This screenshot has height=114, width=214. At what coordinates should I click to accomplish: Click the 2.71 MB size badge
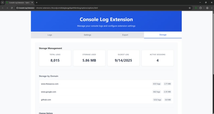(168, 84)
